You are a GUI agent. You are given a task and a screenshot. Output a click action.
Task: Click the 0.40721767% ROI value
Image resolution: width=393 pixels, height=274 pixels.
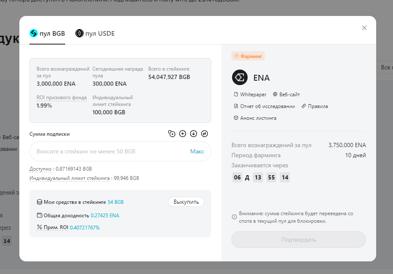[x=85, y=228]
